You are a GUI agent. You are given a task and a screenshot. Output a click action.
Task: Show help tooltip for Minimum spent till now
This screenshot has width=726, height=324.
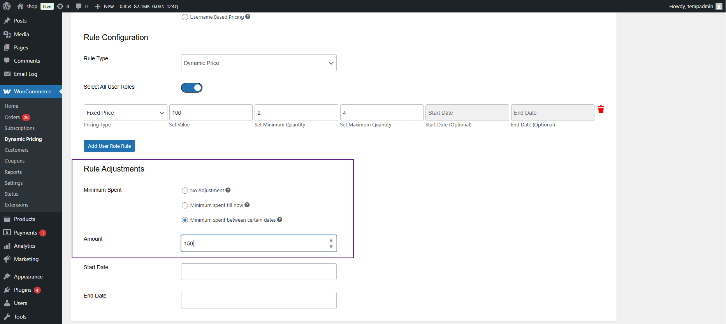[x=247, y=205]
